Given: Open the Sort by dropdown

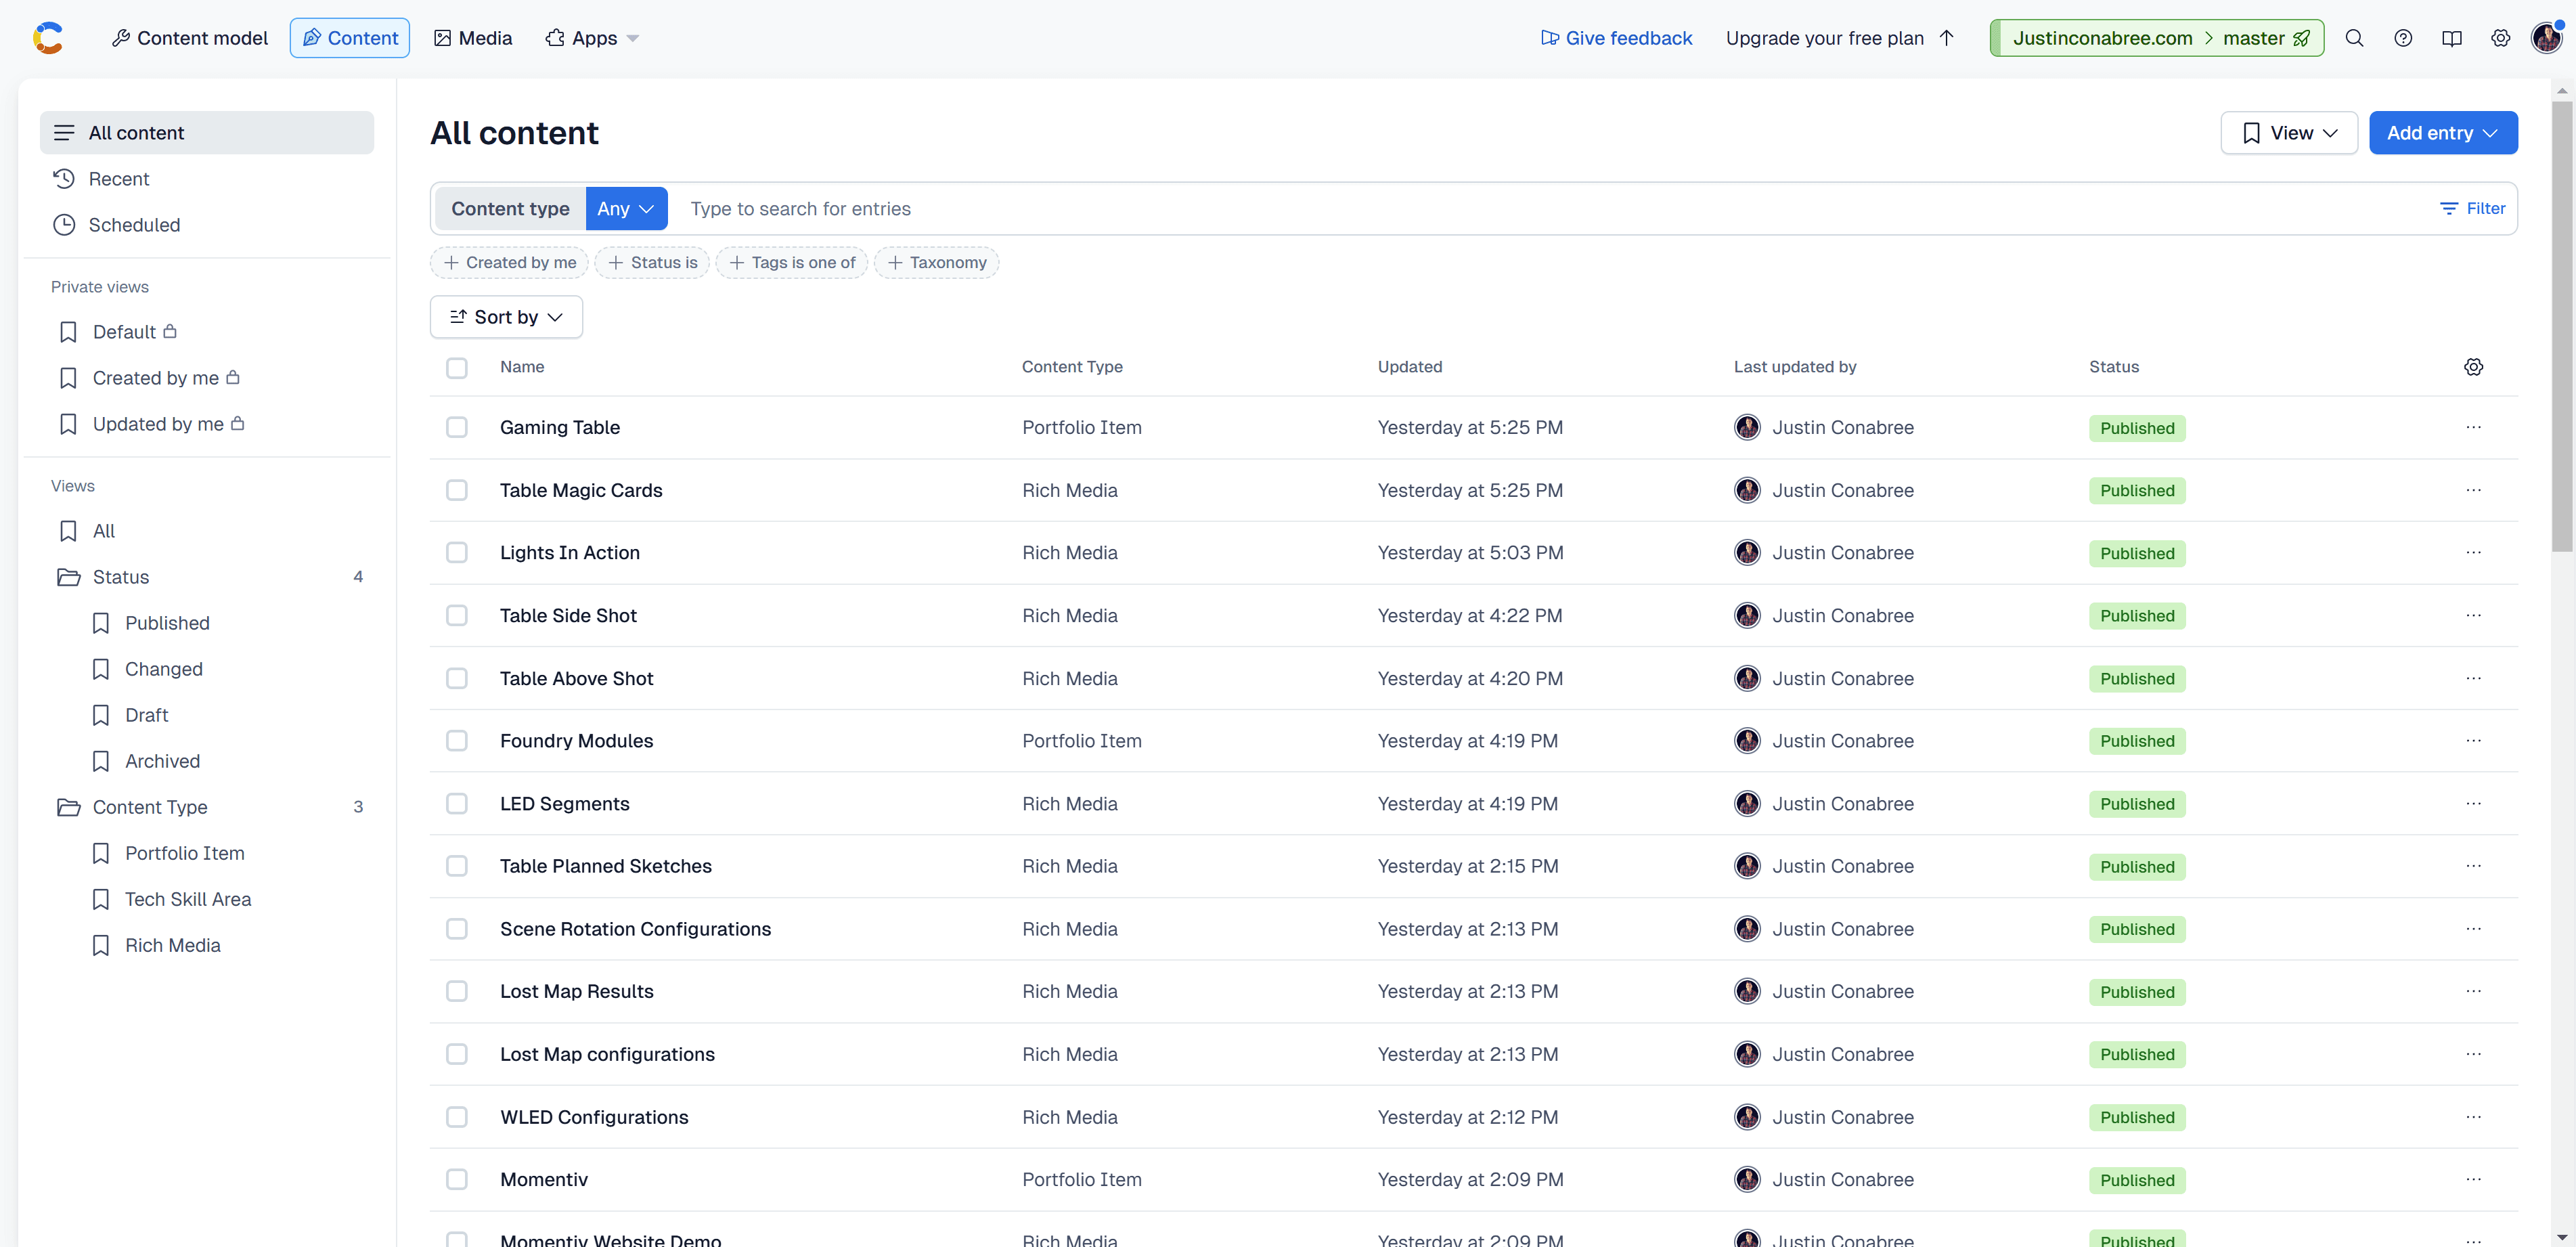Looking at the screenshot, I should (x=505, y=316).
